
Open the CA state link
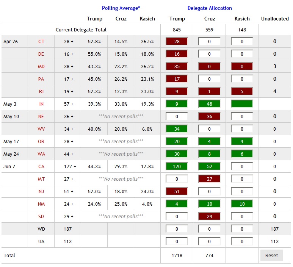[41, 166]
